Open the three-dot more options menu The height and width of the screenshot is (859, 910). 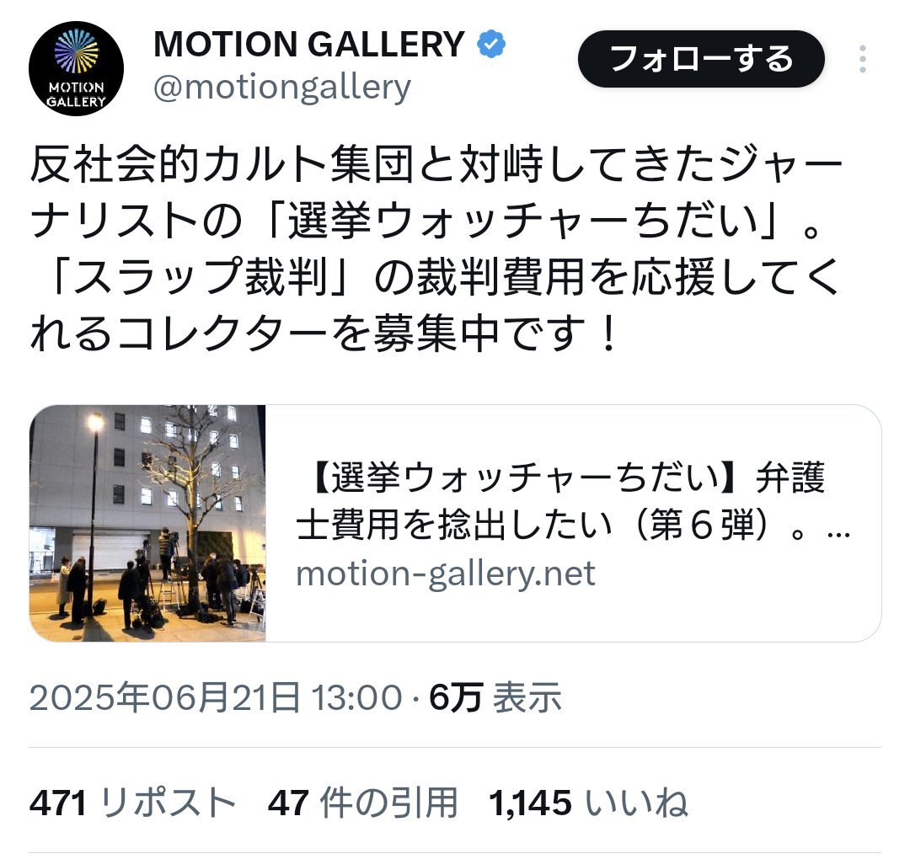pos(863,59)
